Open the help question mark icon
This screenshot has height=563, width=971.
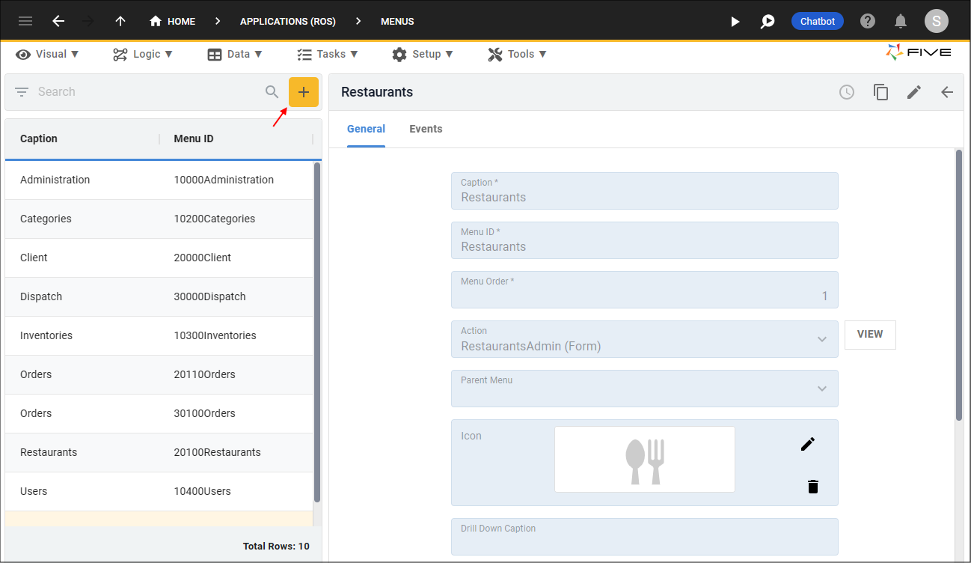pyautogui.click(x=868, y=21)
